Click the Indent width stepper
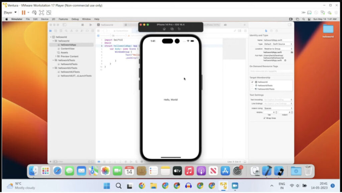Image resolution: width=342 pixels, height=193 pixels. [292, 112]
